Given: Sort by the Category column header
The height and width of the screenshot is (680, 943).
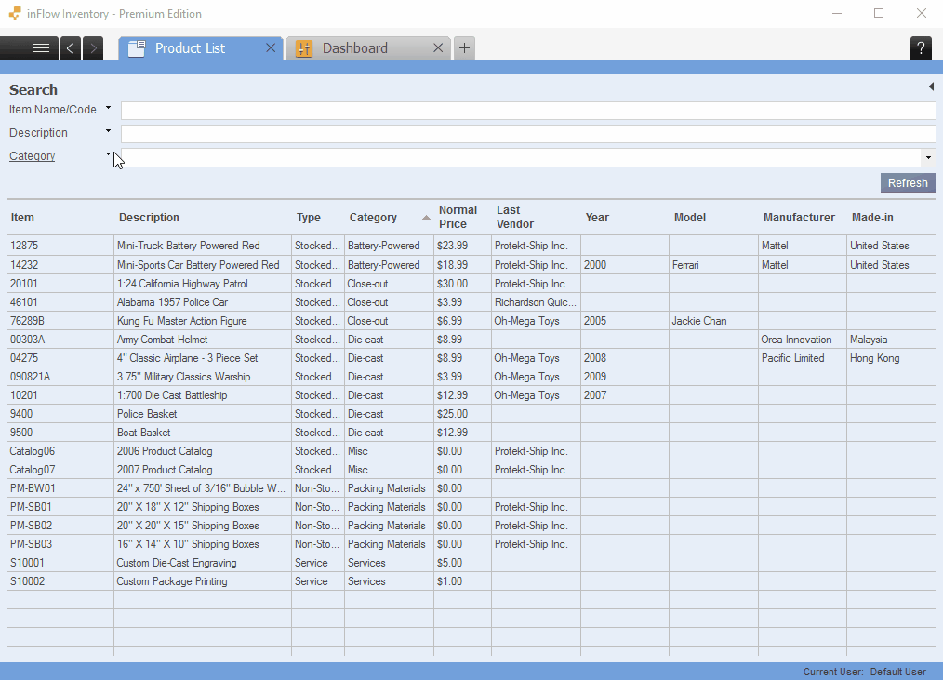Looking at the screenshot, I should (x=373, y=218).
